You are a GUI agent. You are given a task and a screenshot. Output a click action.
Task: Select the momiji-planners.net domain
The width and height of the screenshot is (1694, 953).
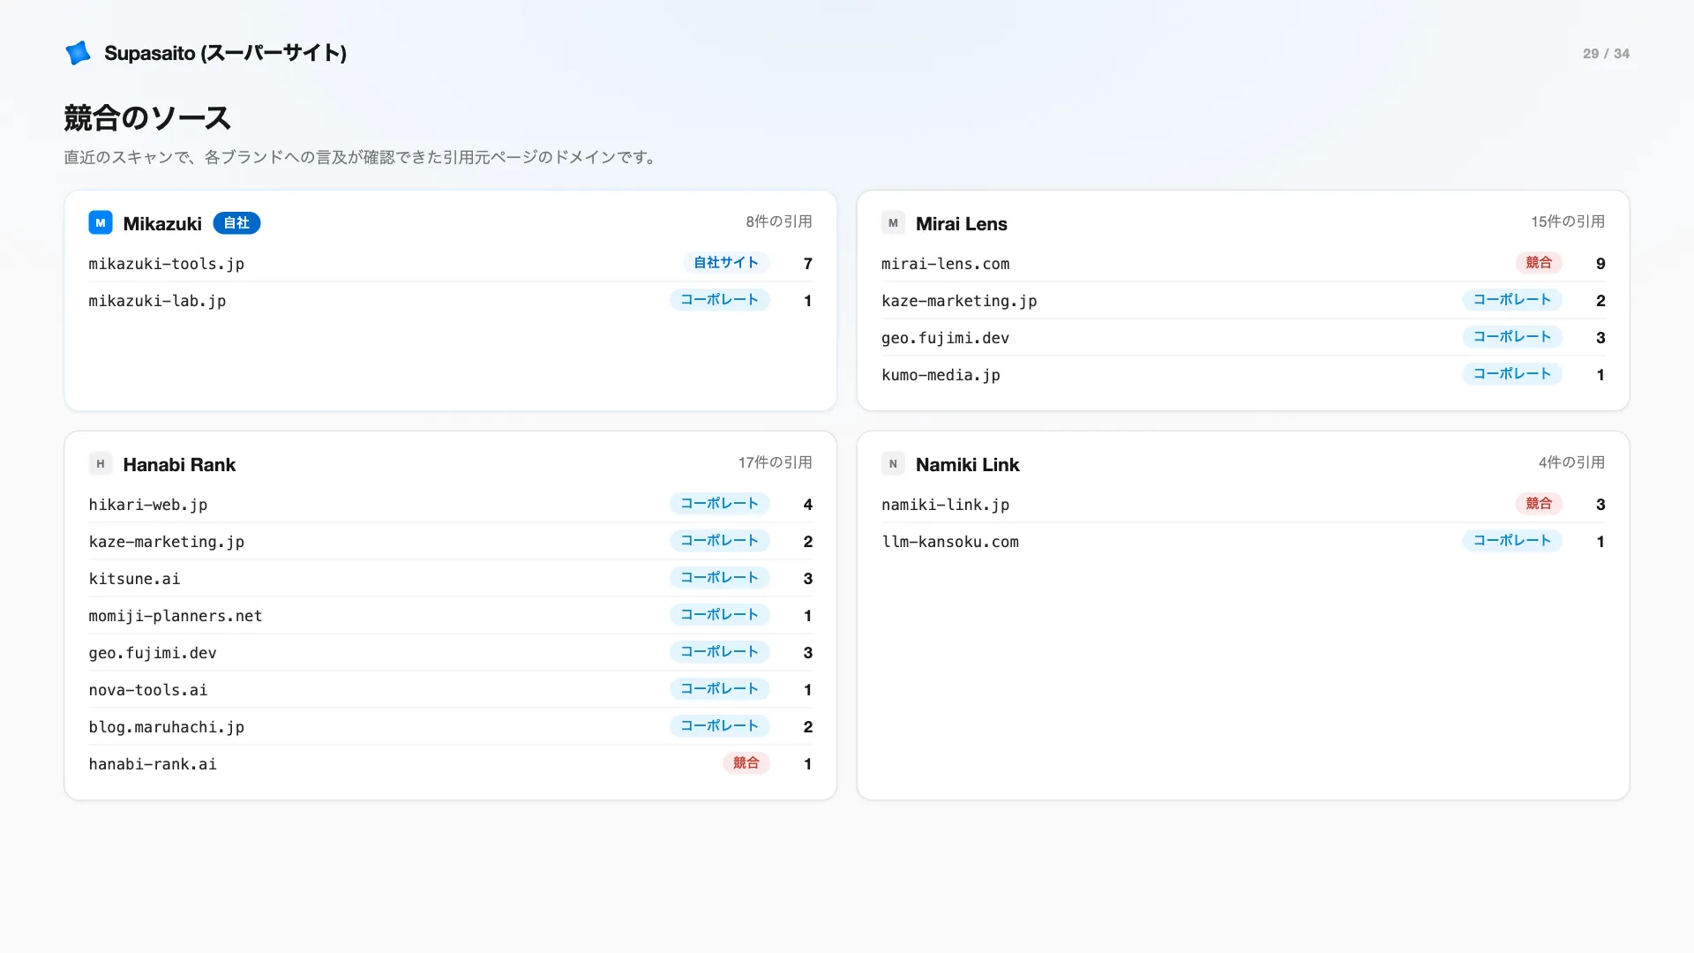(x=175, y=616)
